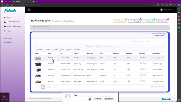This screenshot has height=102, width=181.
Task: Export the grid with the PDF button
Action: point(61,50)
